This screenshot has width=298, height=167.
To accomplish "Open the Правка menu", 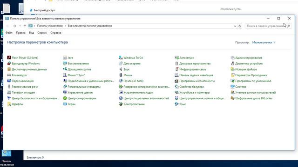I will tap(20, 33).
